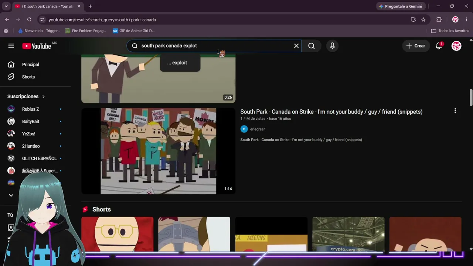
Task: Click the magnifier search button
Action: (x=312, y=46)
